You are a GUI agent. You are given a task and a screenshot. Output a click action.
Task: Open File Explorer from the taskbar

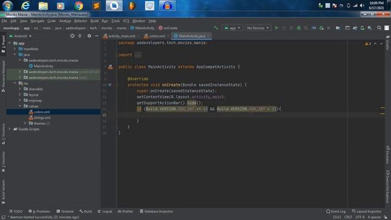(x=43, y=5)
